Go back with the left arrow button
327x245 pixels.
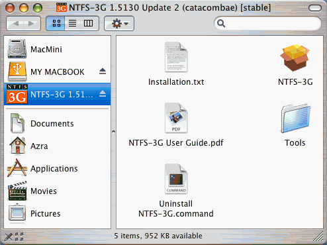[x=15, y=23]
